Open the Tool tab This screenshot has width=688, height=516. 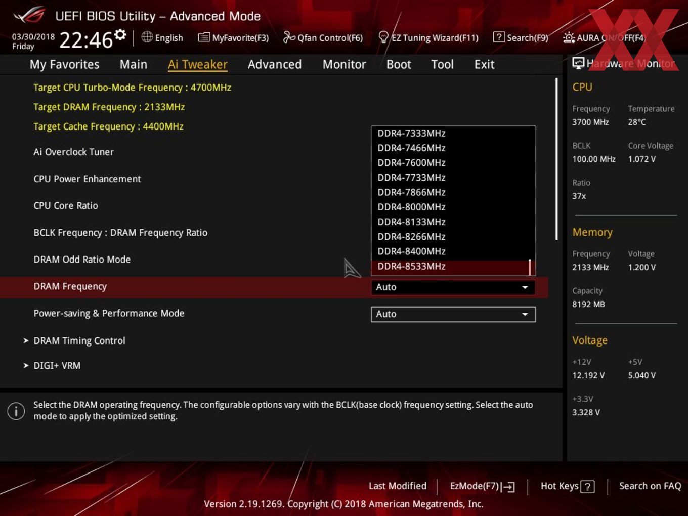[x=442, y=65]
